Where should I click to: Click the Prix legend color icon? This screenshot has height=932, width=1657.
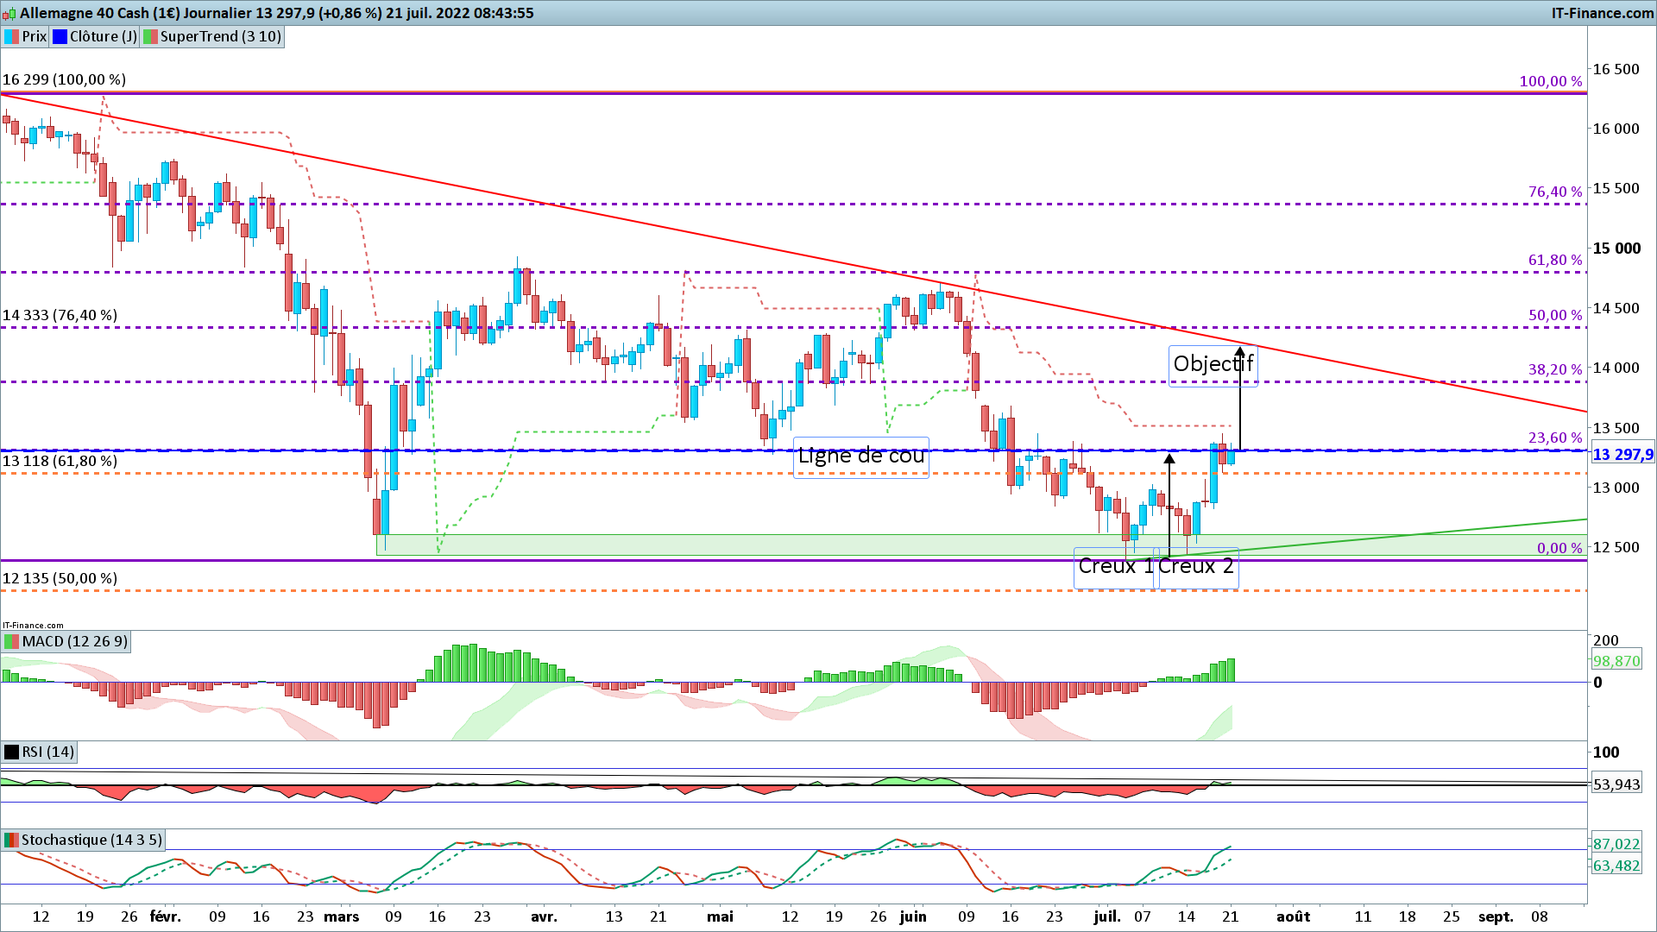[x=12, y=36]
